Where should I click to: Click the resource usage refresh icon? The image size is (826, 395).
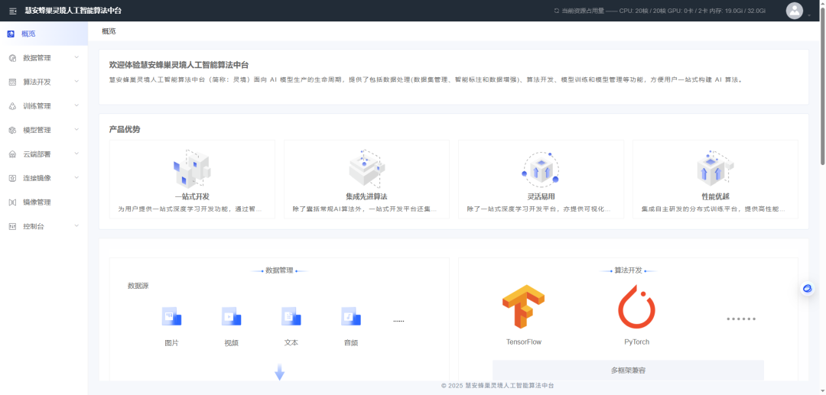[556, 11]
